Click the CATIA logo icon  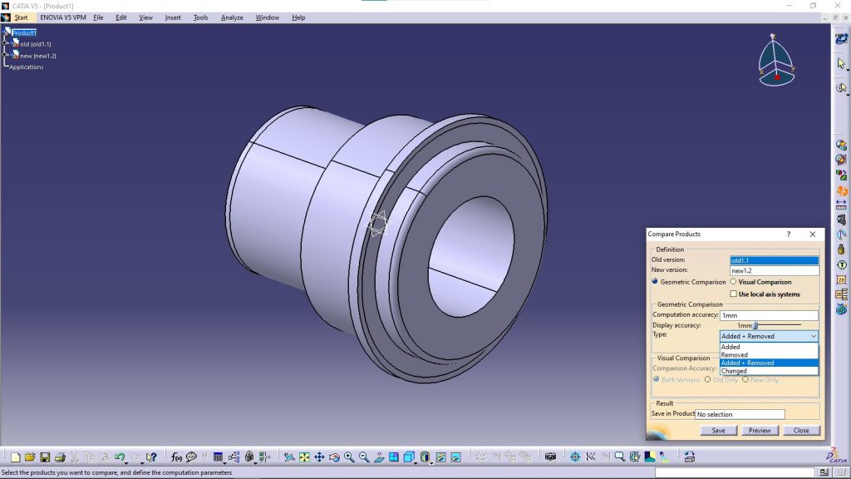coord(836,456)
